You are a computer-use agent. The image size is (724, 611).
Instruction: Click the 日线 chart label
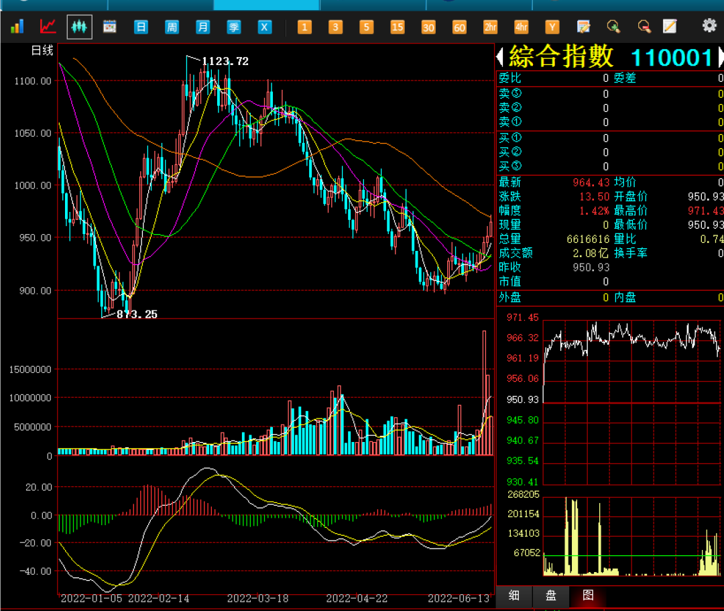(x=42, y=50)
